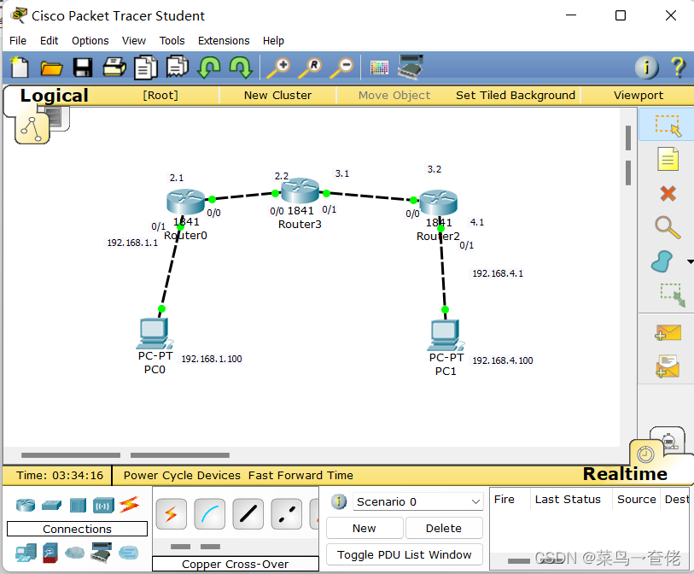This screenshot has width=694, height=574.
Task: Redo with the right green arrow icon
Action: tap(241, 67)
